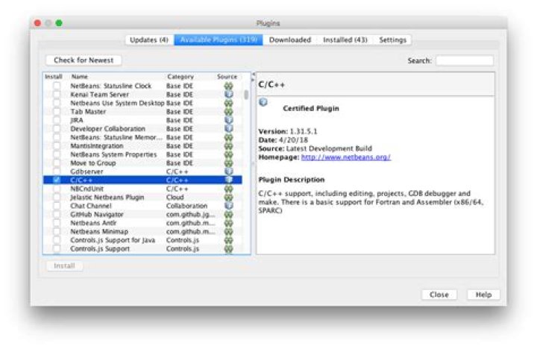Click the GitHub Navigator source icon

pyautogui.click(x=228, y=214)
